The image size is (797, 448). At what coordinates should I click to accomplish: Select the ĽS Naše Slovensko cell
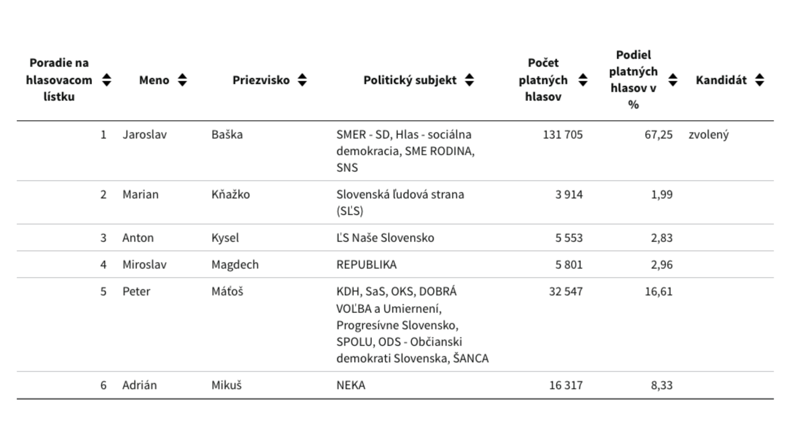pos(385,238)
